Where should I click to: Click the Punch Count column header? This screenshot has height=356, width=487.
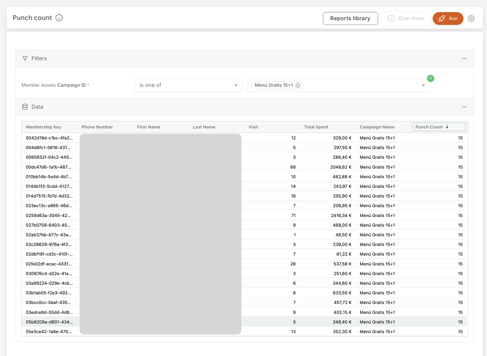439,127
